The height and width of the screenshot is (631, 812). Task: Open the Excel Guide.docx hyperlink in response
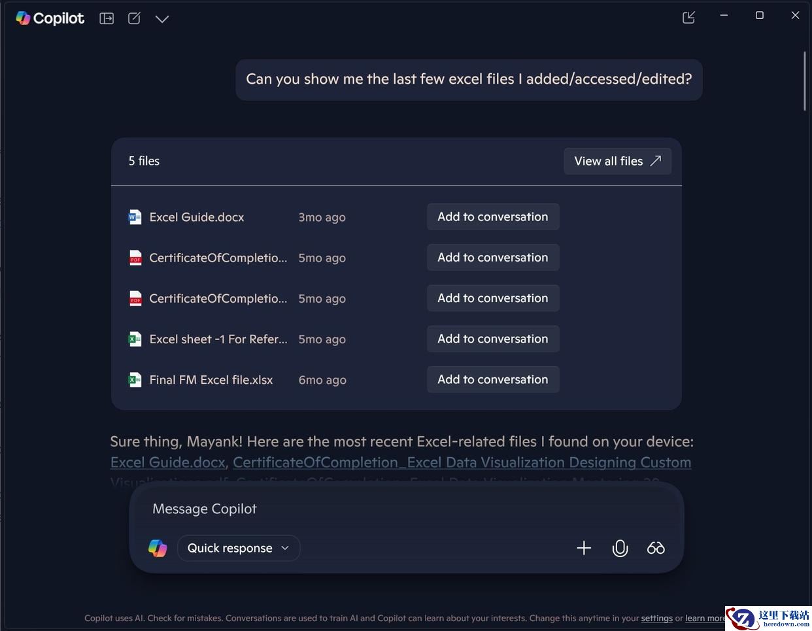(x=168, y=462)
